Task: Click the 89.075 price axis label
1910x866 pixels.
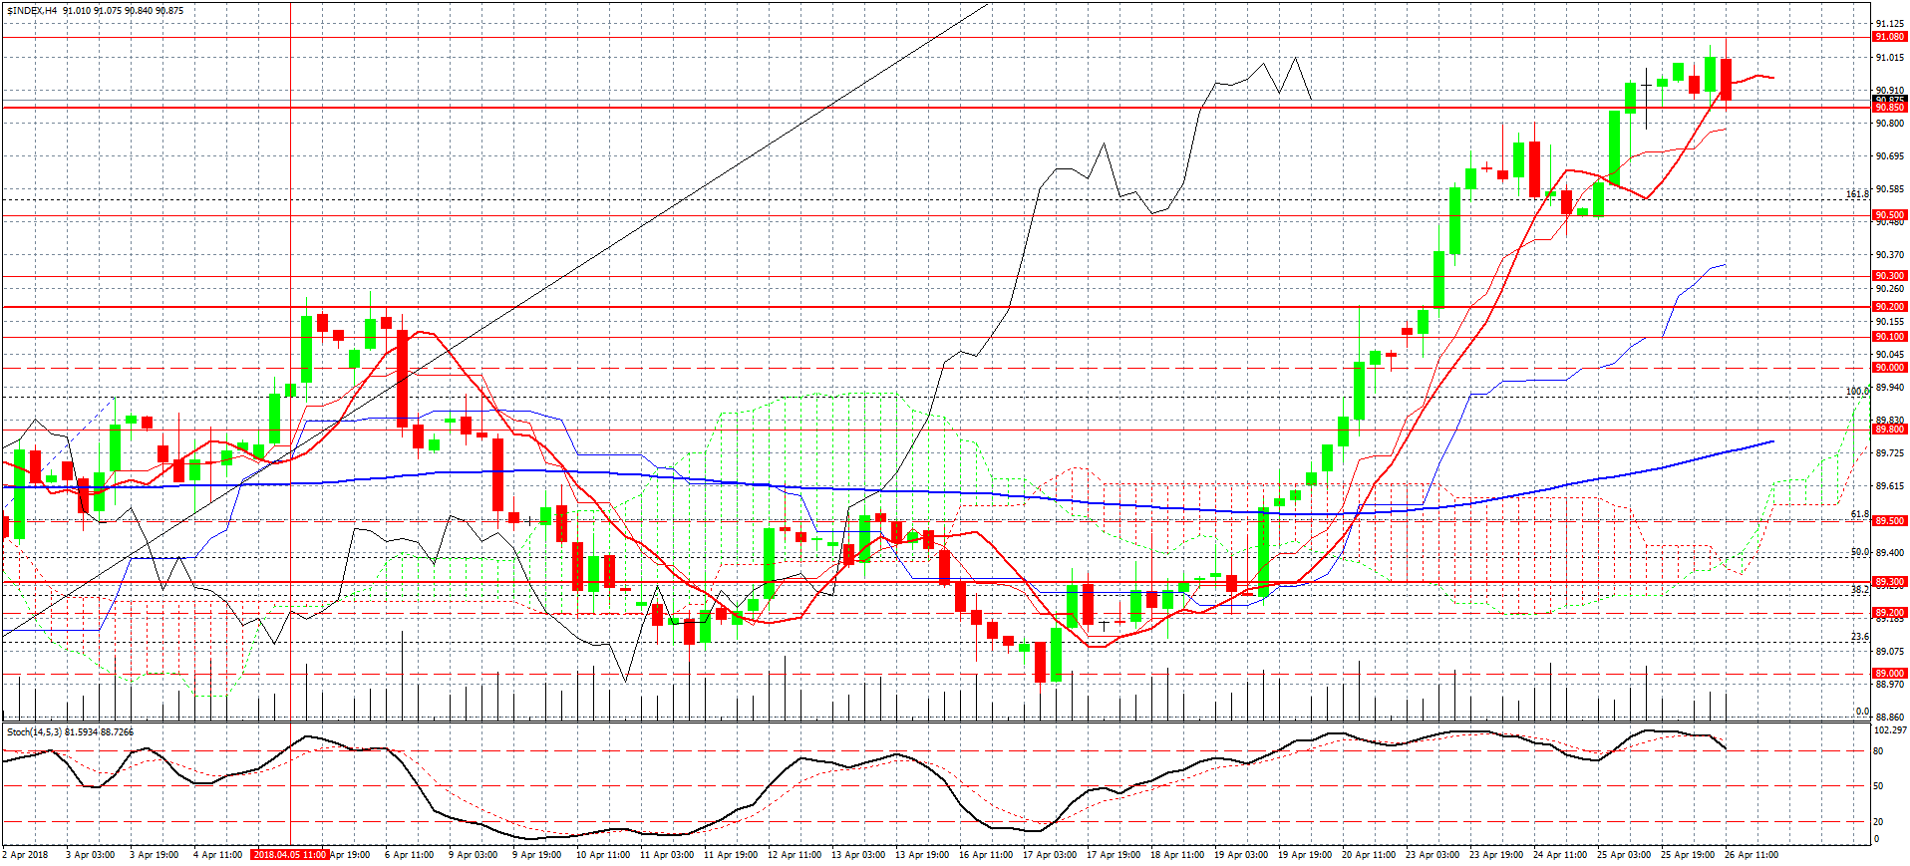Action: click(1890, 652)
